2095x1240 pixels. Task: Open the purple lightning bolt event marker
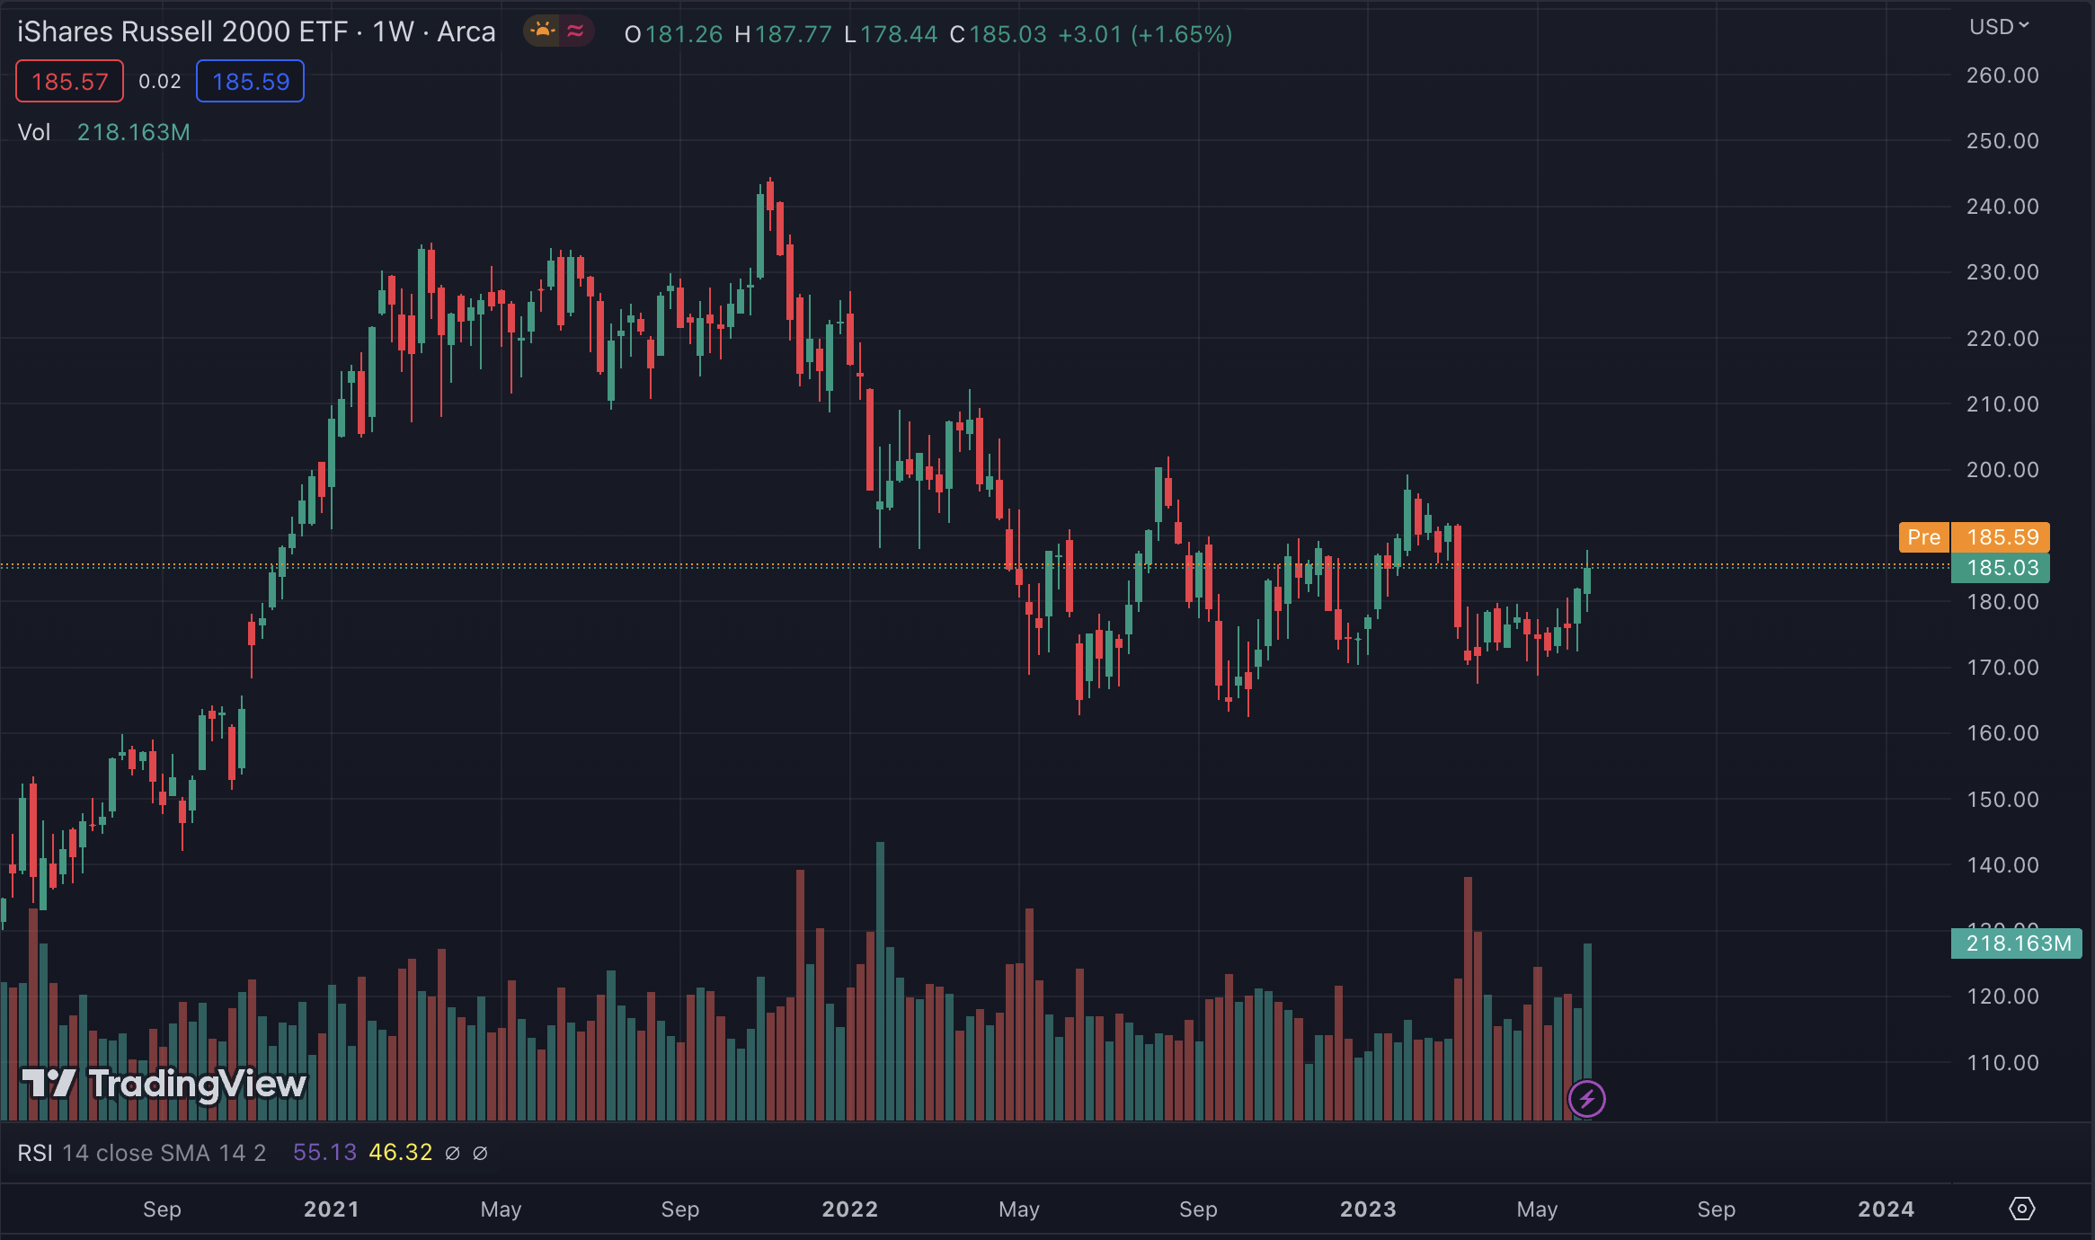click(x=1586, y=1098)
